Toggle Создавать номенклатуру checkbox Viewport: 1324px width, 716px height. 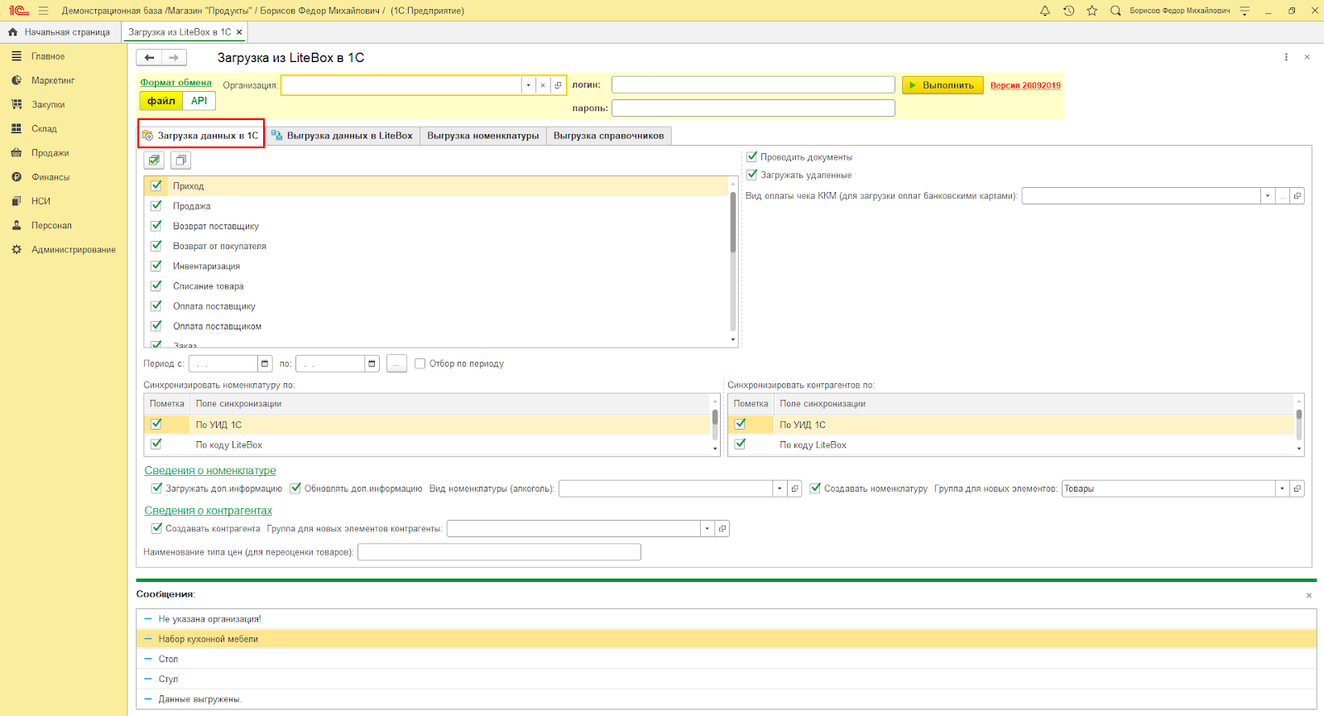pos(815,488)
